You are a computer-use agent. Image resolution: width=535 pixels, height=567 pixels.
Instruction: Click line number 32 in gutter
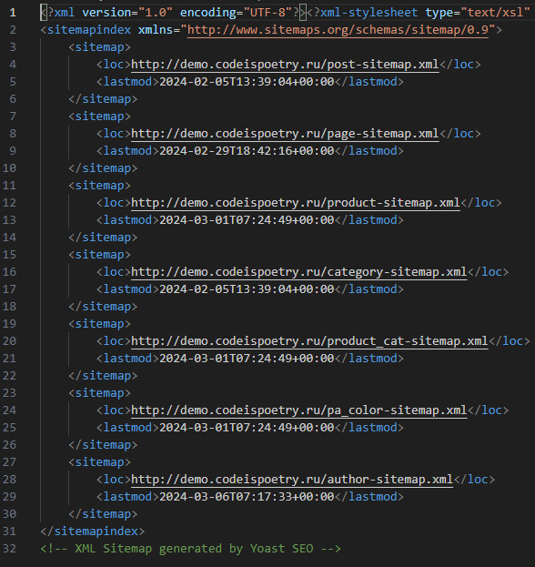click(x=9, y=548)
